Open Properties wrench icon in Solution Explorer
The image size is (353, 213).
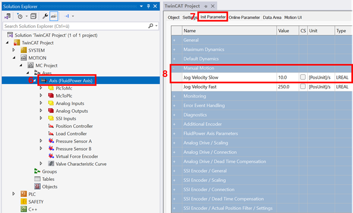click(45, 16)
